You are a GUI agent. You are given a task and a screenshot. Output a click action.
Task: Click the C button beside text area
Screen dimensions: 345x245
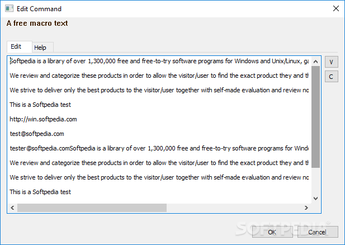tap(332, 77)
